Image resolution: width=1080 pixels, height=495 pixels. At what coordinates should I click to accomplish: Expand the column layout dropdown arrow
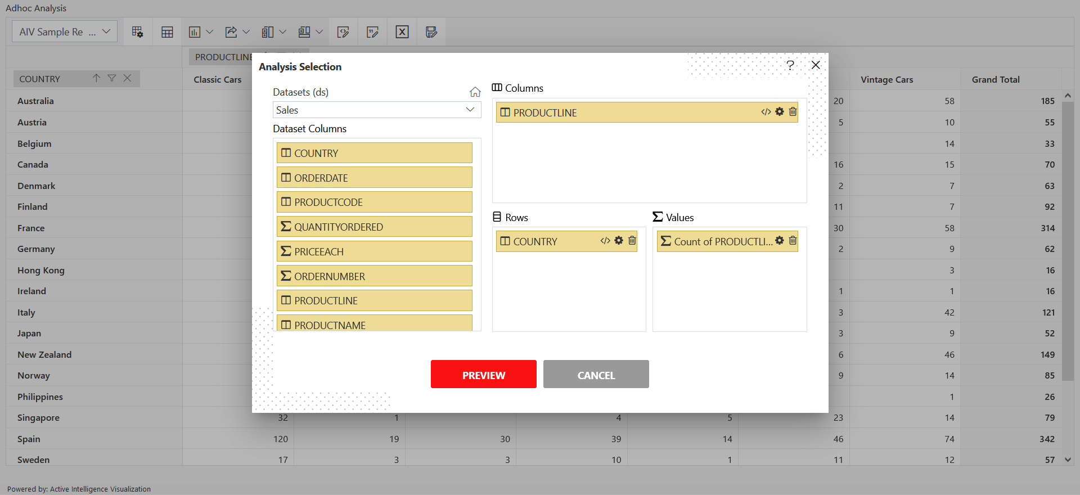coord(283,32)
